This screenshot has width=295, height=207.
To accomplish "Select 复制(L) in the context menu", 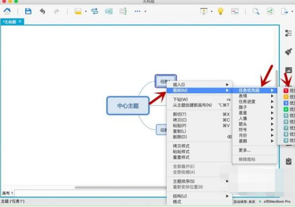I will point(200,131).
